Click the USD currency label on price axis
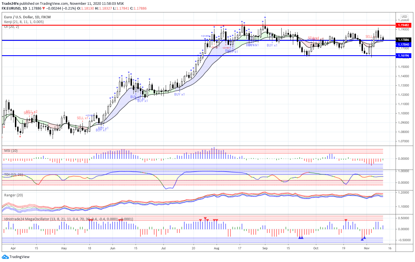Viewport: 415px width, 262px height. (x=404, y=17)
